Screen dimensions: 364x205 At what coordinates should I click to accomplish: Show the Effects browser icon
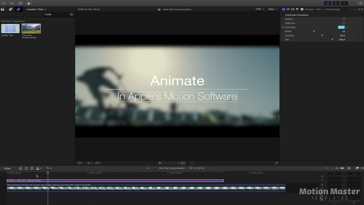357,168
